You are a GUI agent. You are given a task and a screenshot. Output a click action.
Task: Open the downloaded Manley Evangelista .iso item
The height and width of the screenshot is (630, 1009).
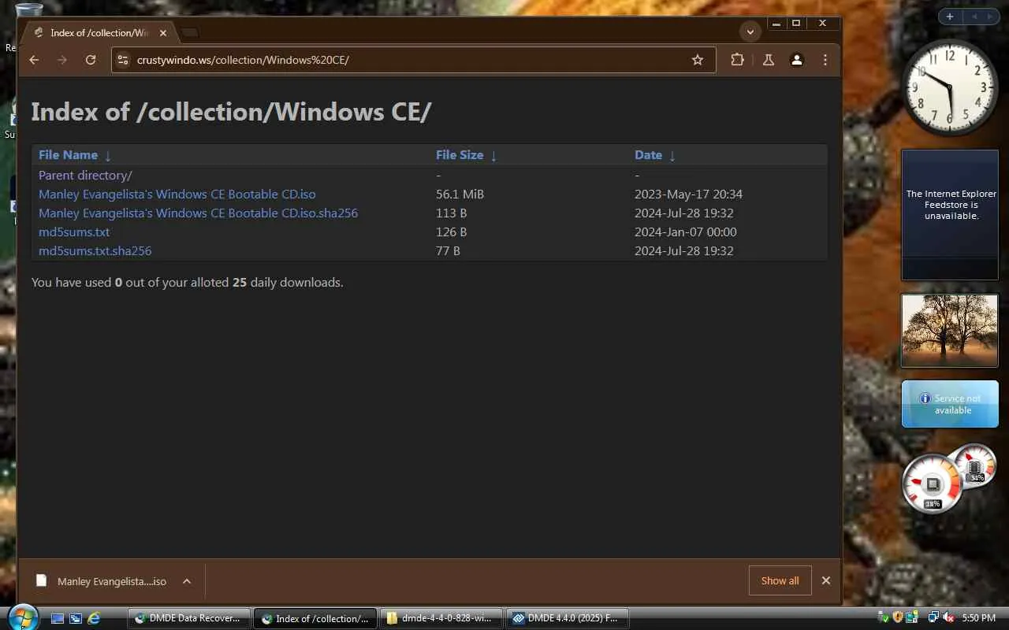(102, 581)
